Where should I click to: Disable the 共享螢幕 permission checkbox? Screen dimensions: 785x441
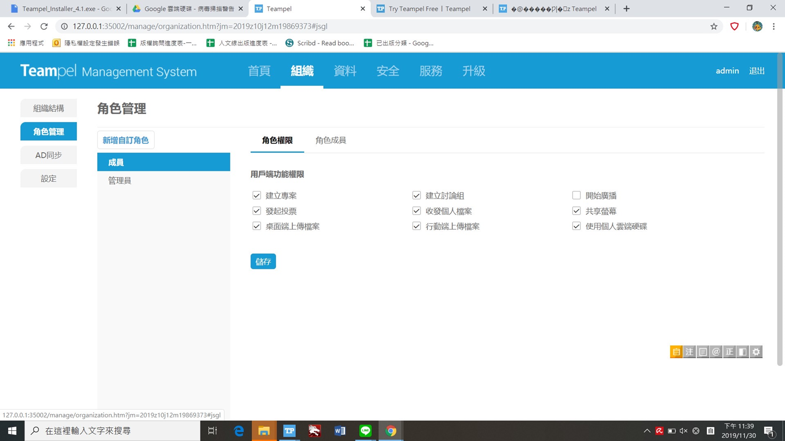point(576,211)
